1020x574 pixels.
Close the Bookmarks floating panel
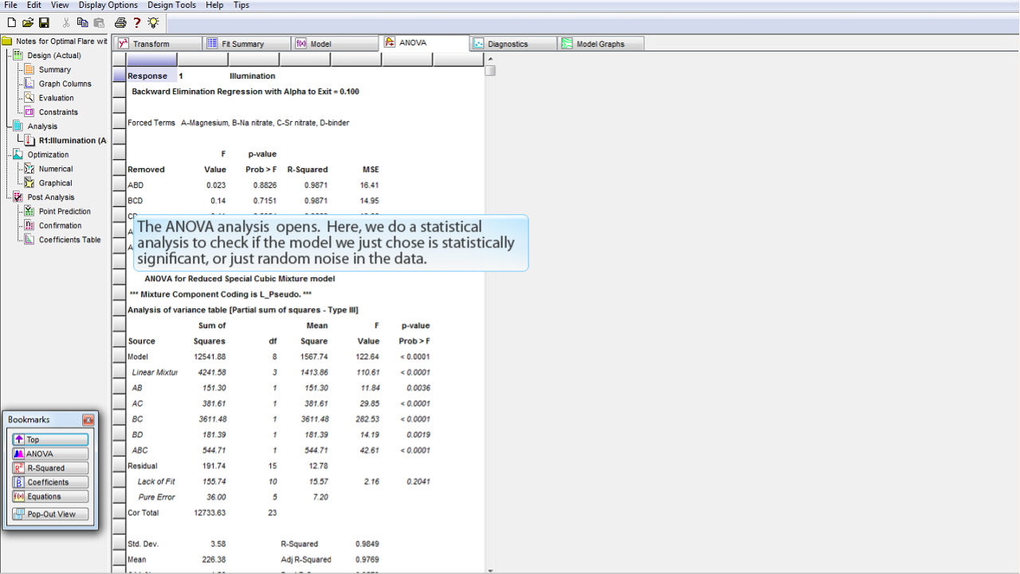pyautogui.click(x=88, y=420)
